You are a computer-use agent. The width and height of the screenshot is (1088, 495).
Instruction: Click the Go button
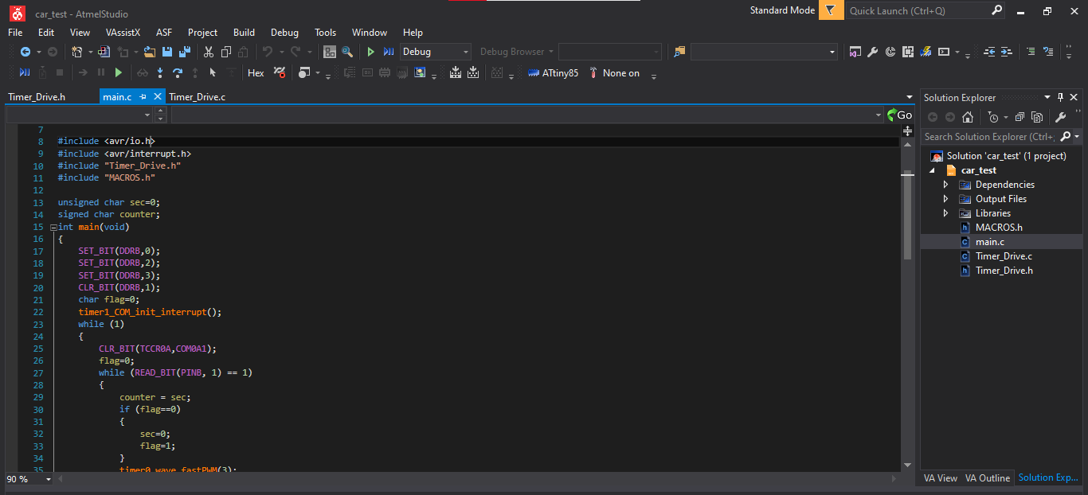point(899,115)
